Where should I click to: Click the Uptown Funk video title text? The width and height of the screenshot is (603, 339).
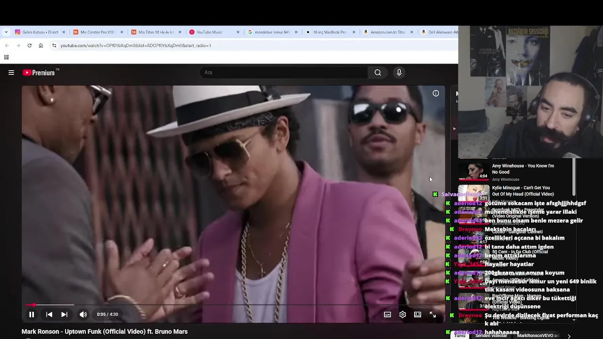(x=105, y=331)
